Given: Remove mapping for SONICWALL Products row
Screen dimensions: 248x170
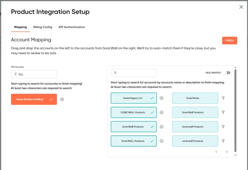Looking at the screenshot, I should tap(162, 112).
